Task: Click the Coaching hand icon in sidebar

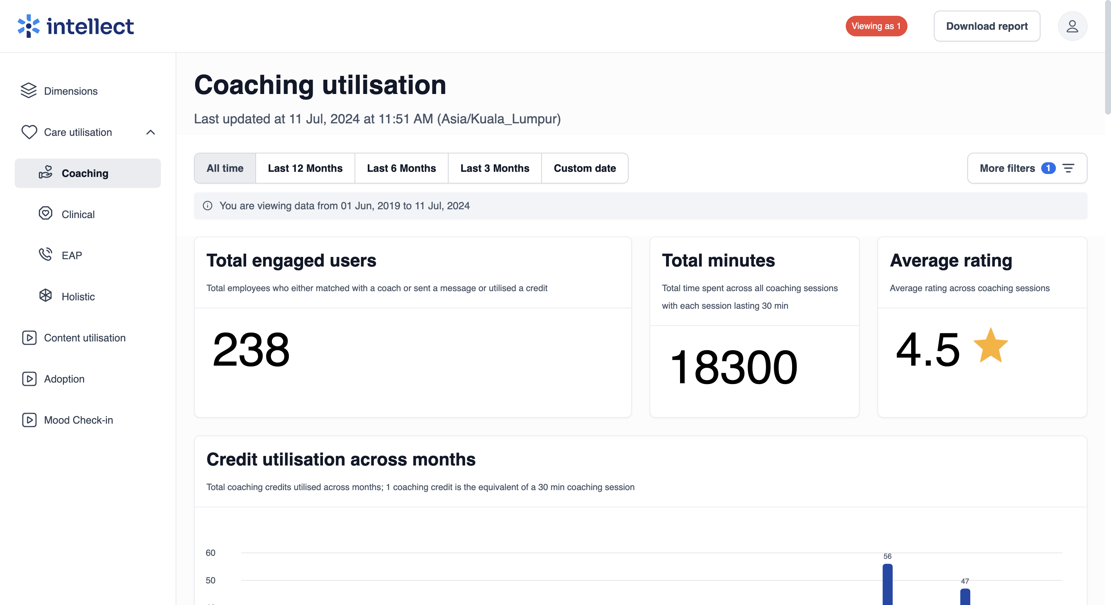Action: tap(46, 173)
